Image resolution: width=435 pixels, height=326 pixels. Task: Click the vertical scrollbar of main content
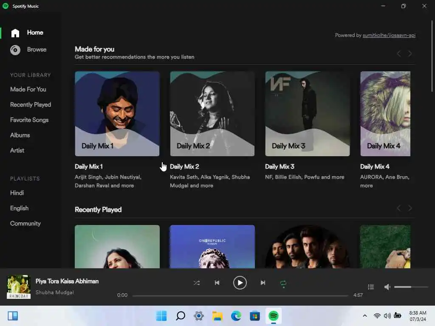[x=432, y=56]
